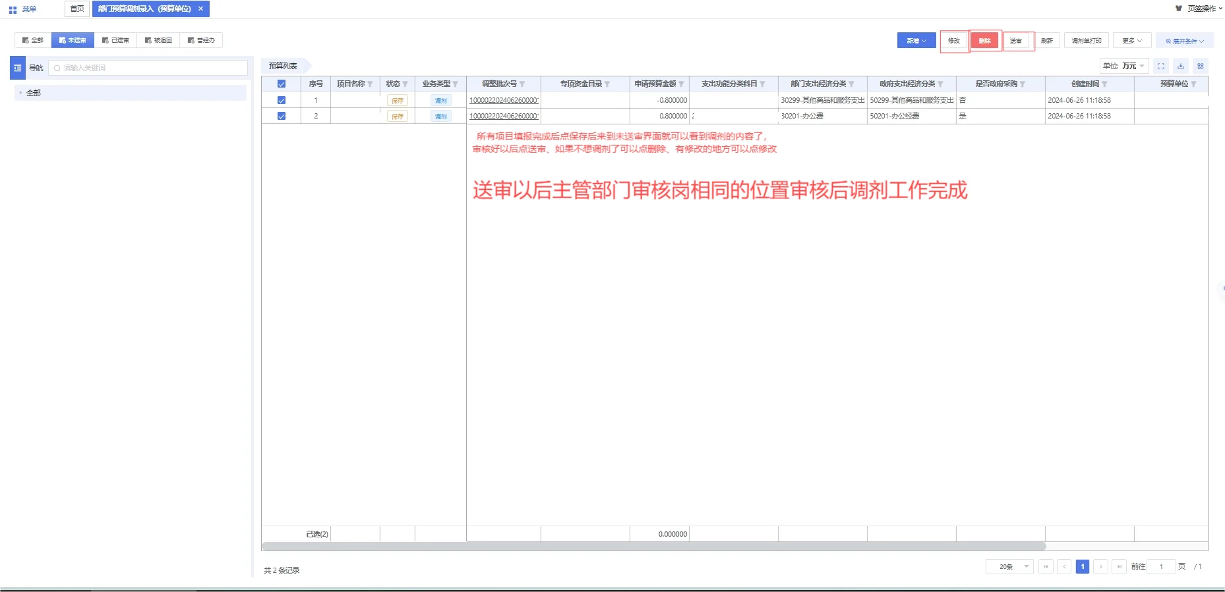This screenshot has height=592, width=1225.
Task: Open the 新增 dropdown button
Action: click(x=916, y=41)
